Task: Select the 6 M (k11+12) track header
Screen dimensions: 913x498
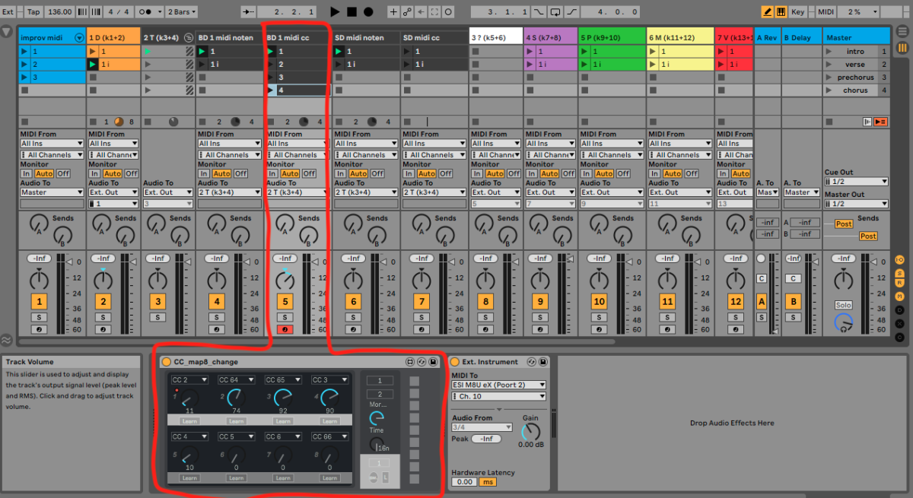Action: [x=681, y=37]
